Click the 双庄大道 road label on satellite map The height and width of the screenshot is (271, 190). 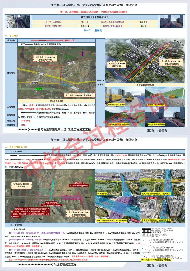click(71, 63)
